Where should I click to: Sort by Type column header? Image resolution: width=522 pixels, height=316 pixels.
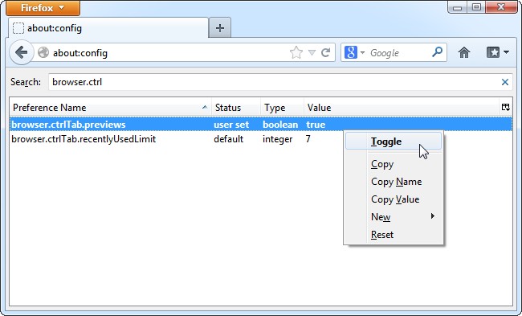[282, 107]
